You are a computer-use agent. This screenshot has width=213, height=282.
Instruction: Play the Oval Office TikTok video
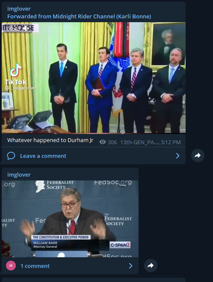click(94, 78)
